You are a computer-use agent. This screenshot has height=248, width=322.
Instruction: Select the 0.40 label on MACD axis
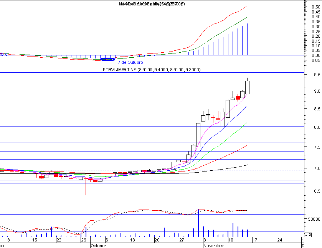point(316,17)
